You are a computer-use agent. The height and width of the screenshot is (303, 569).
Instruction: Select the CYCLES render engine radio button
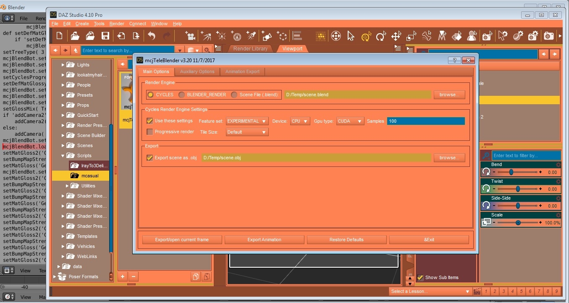[x=150, y=95]
